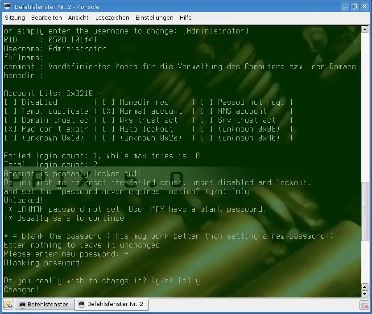Open the Lesezeichen menu
The height and width of the screenshot is (314, 372).
pyautogui.click(x=112, y=18)
